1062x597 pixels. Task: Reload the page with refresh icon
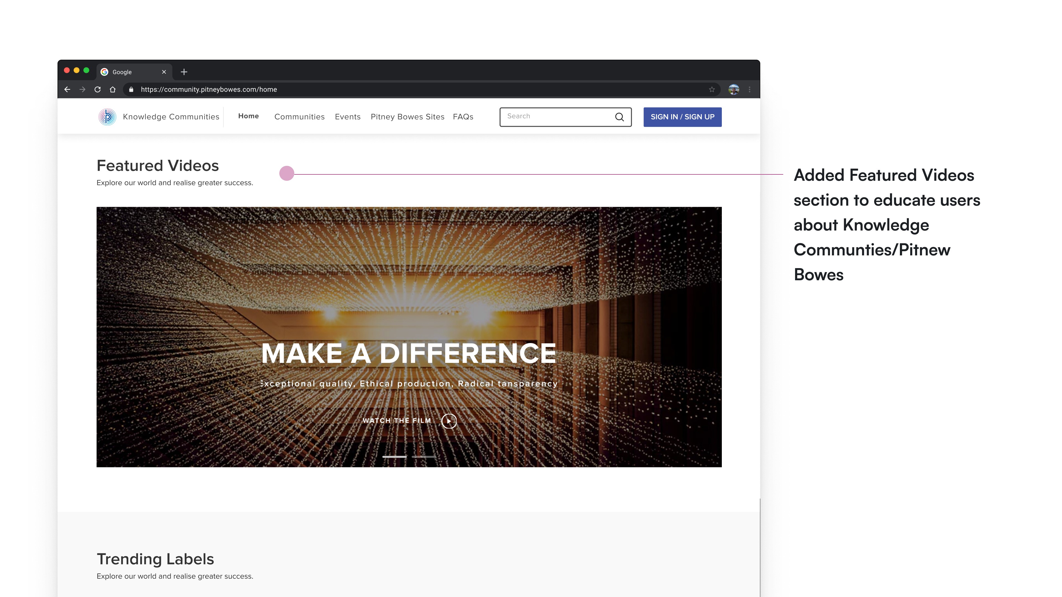pyautogui.click(x=98, y=89)
